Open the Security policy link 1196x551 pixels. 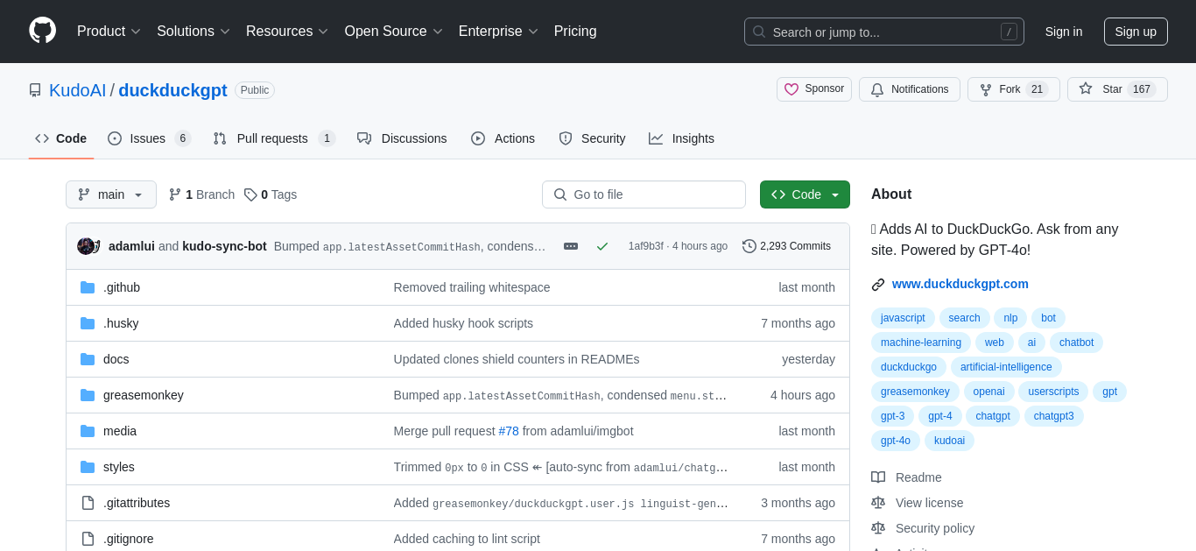click(935, 528)
